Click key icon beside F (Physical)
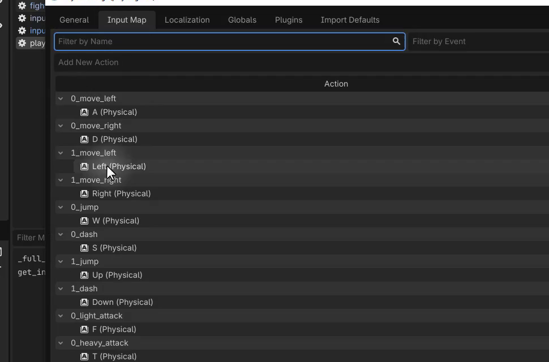Screen dimensions: 549x362 pos(84,329)
